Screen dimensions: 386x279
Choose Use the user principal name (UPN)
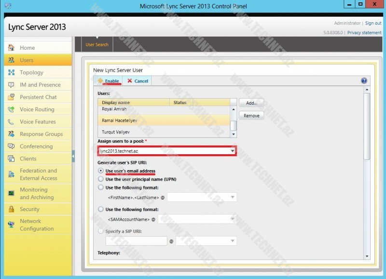point(101,179)
